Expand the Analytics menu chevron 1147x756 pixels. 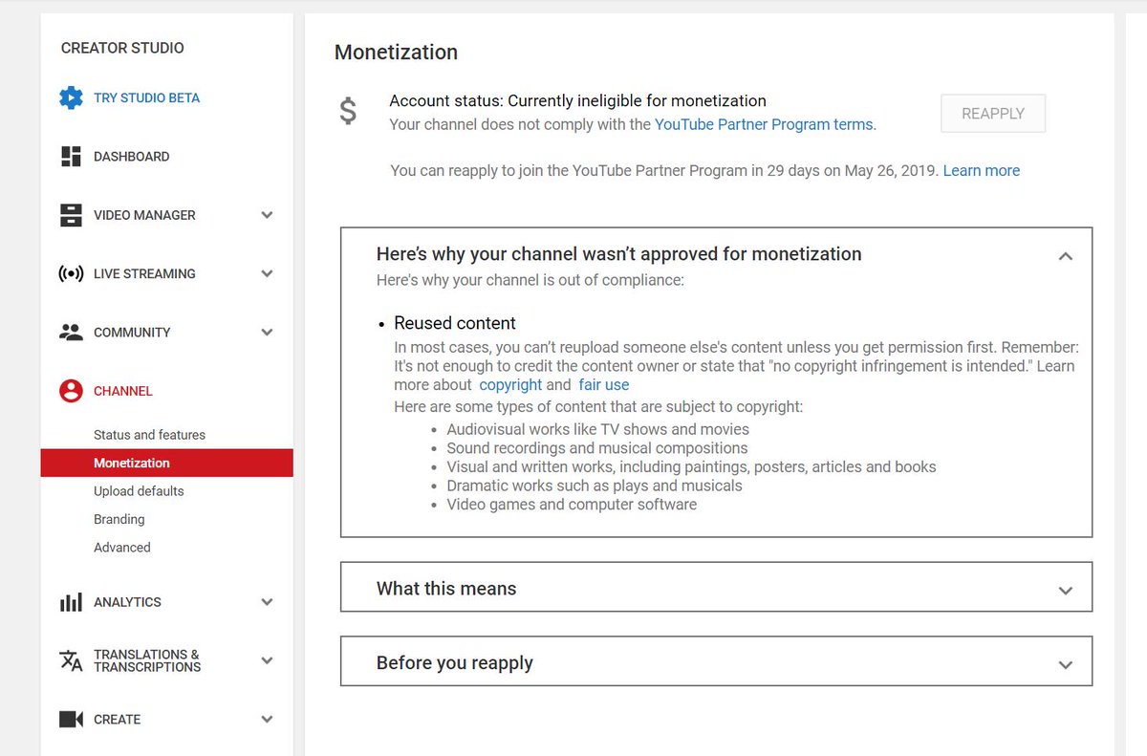coord(267,602)
